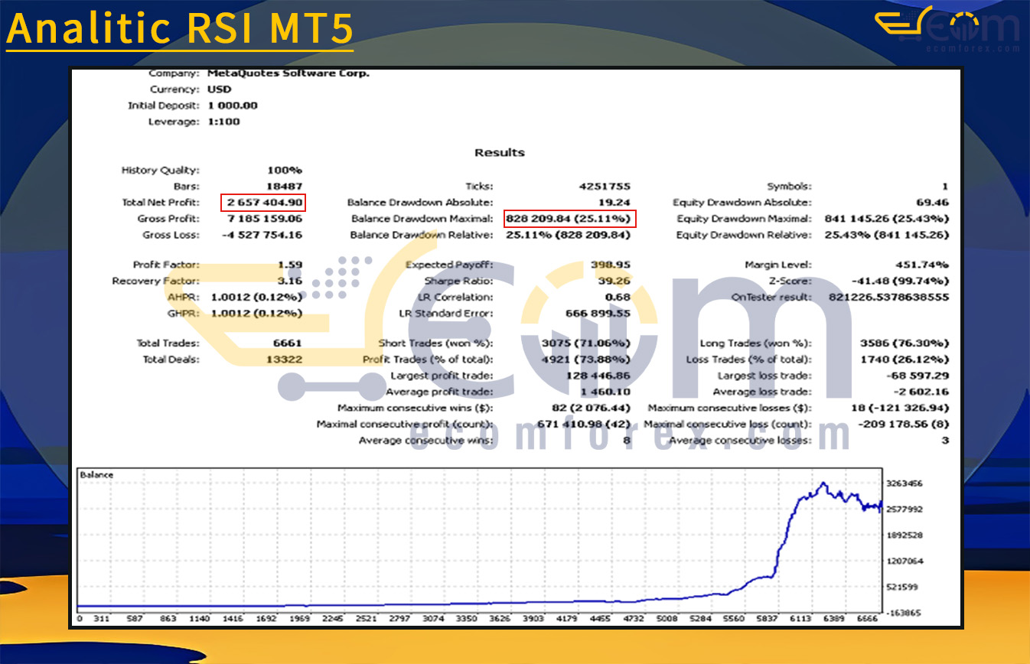
Task: Click OnTester result value '821226.5378638555'
Action: tap(889, 297)
